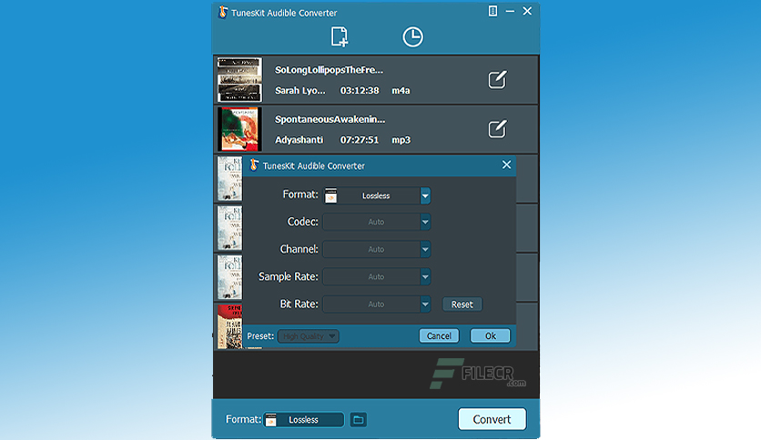Open the Preset High Quality dropdown
Screen dimensions: 761x440
[x=309, y=335]
